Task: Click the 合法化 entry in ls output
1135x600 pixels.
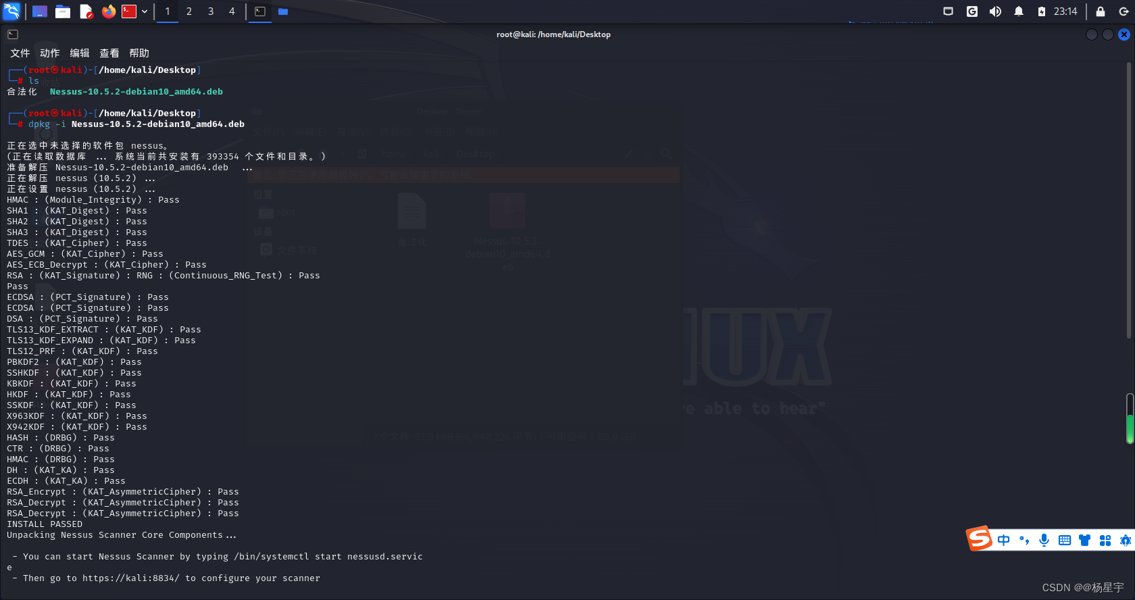Action: tap(22, 92)
